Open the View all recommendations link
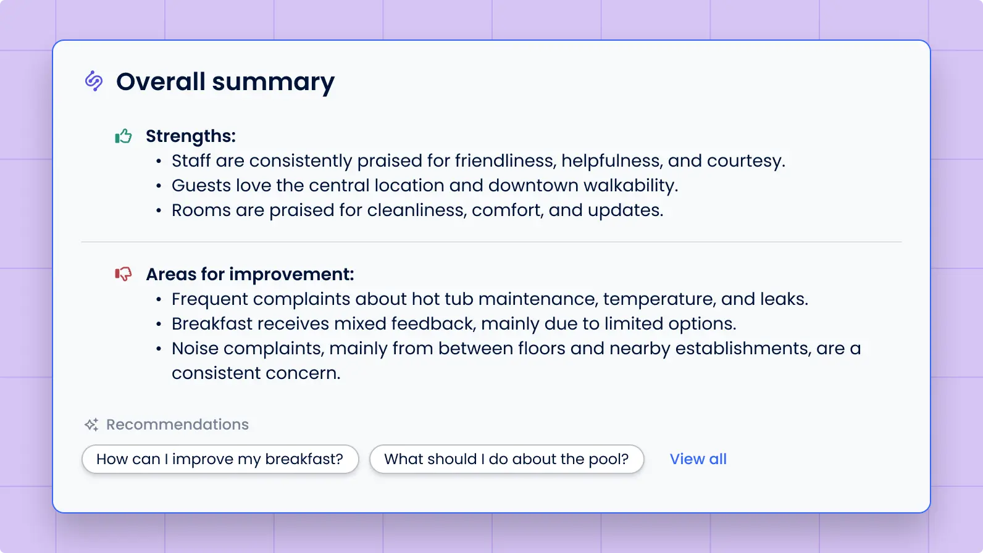Screen dimensions: 983x553 tap(698, 459)
